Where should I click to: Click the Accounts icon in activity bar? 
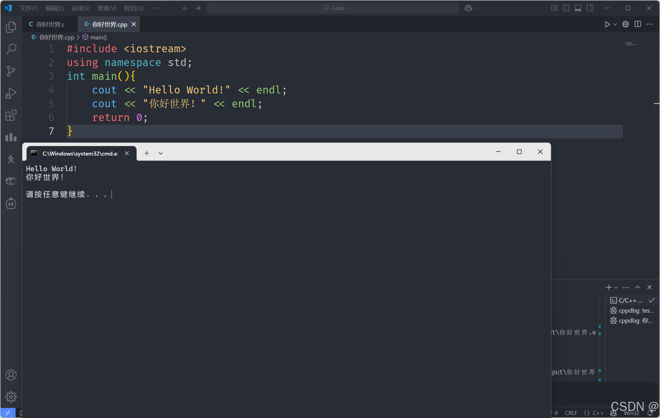coord(11,375)
